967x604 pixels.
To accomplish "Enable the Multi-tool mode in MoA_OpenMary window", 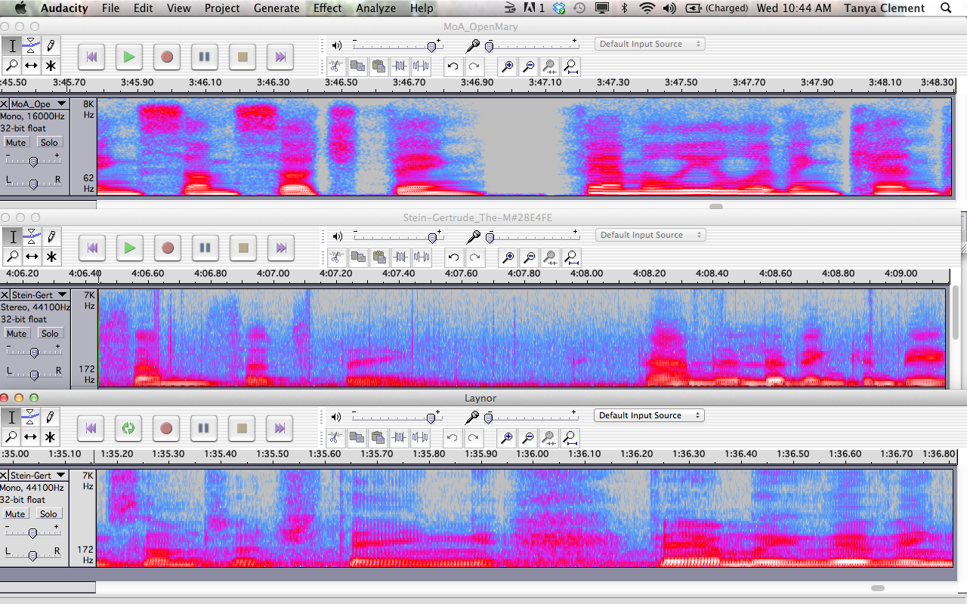I will tap(50, 66).
